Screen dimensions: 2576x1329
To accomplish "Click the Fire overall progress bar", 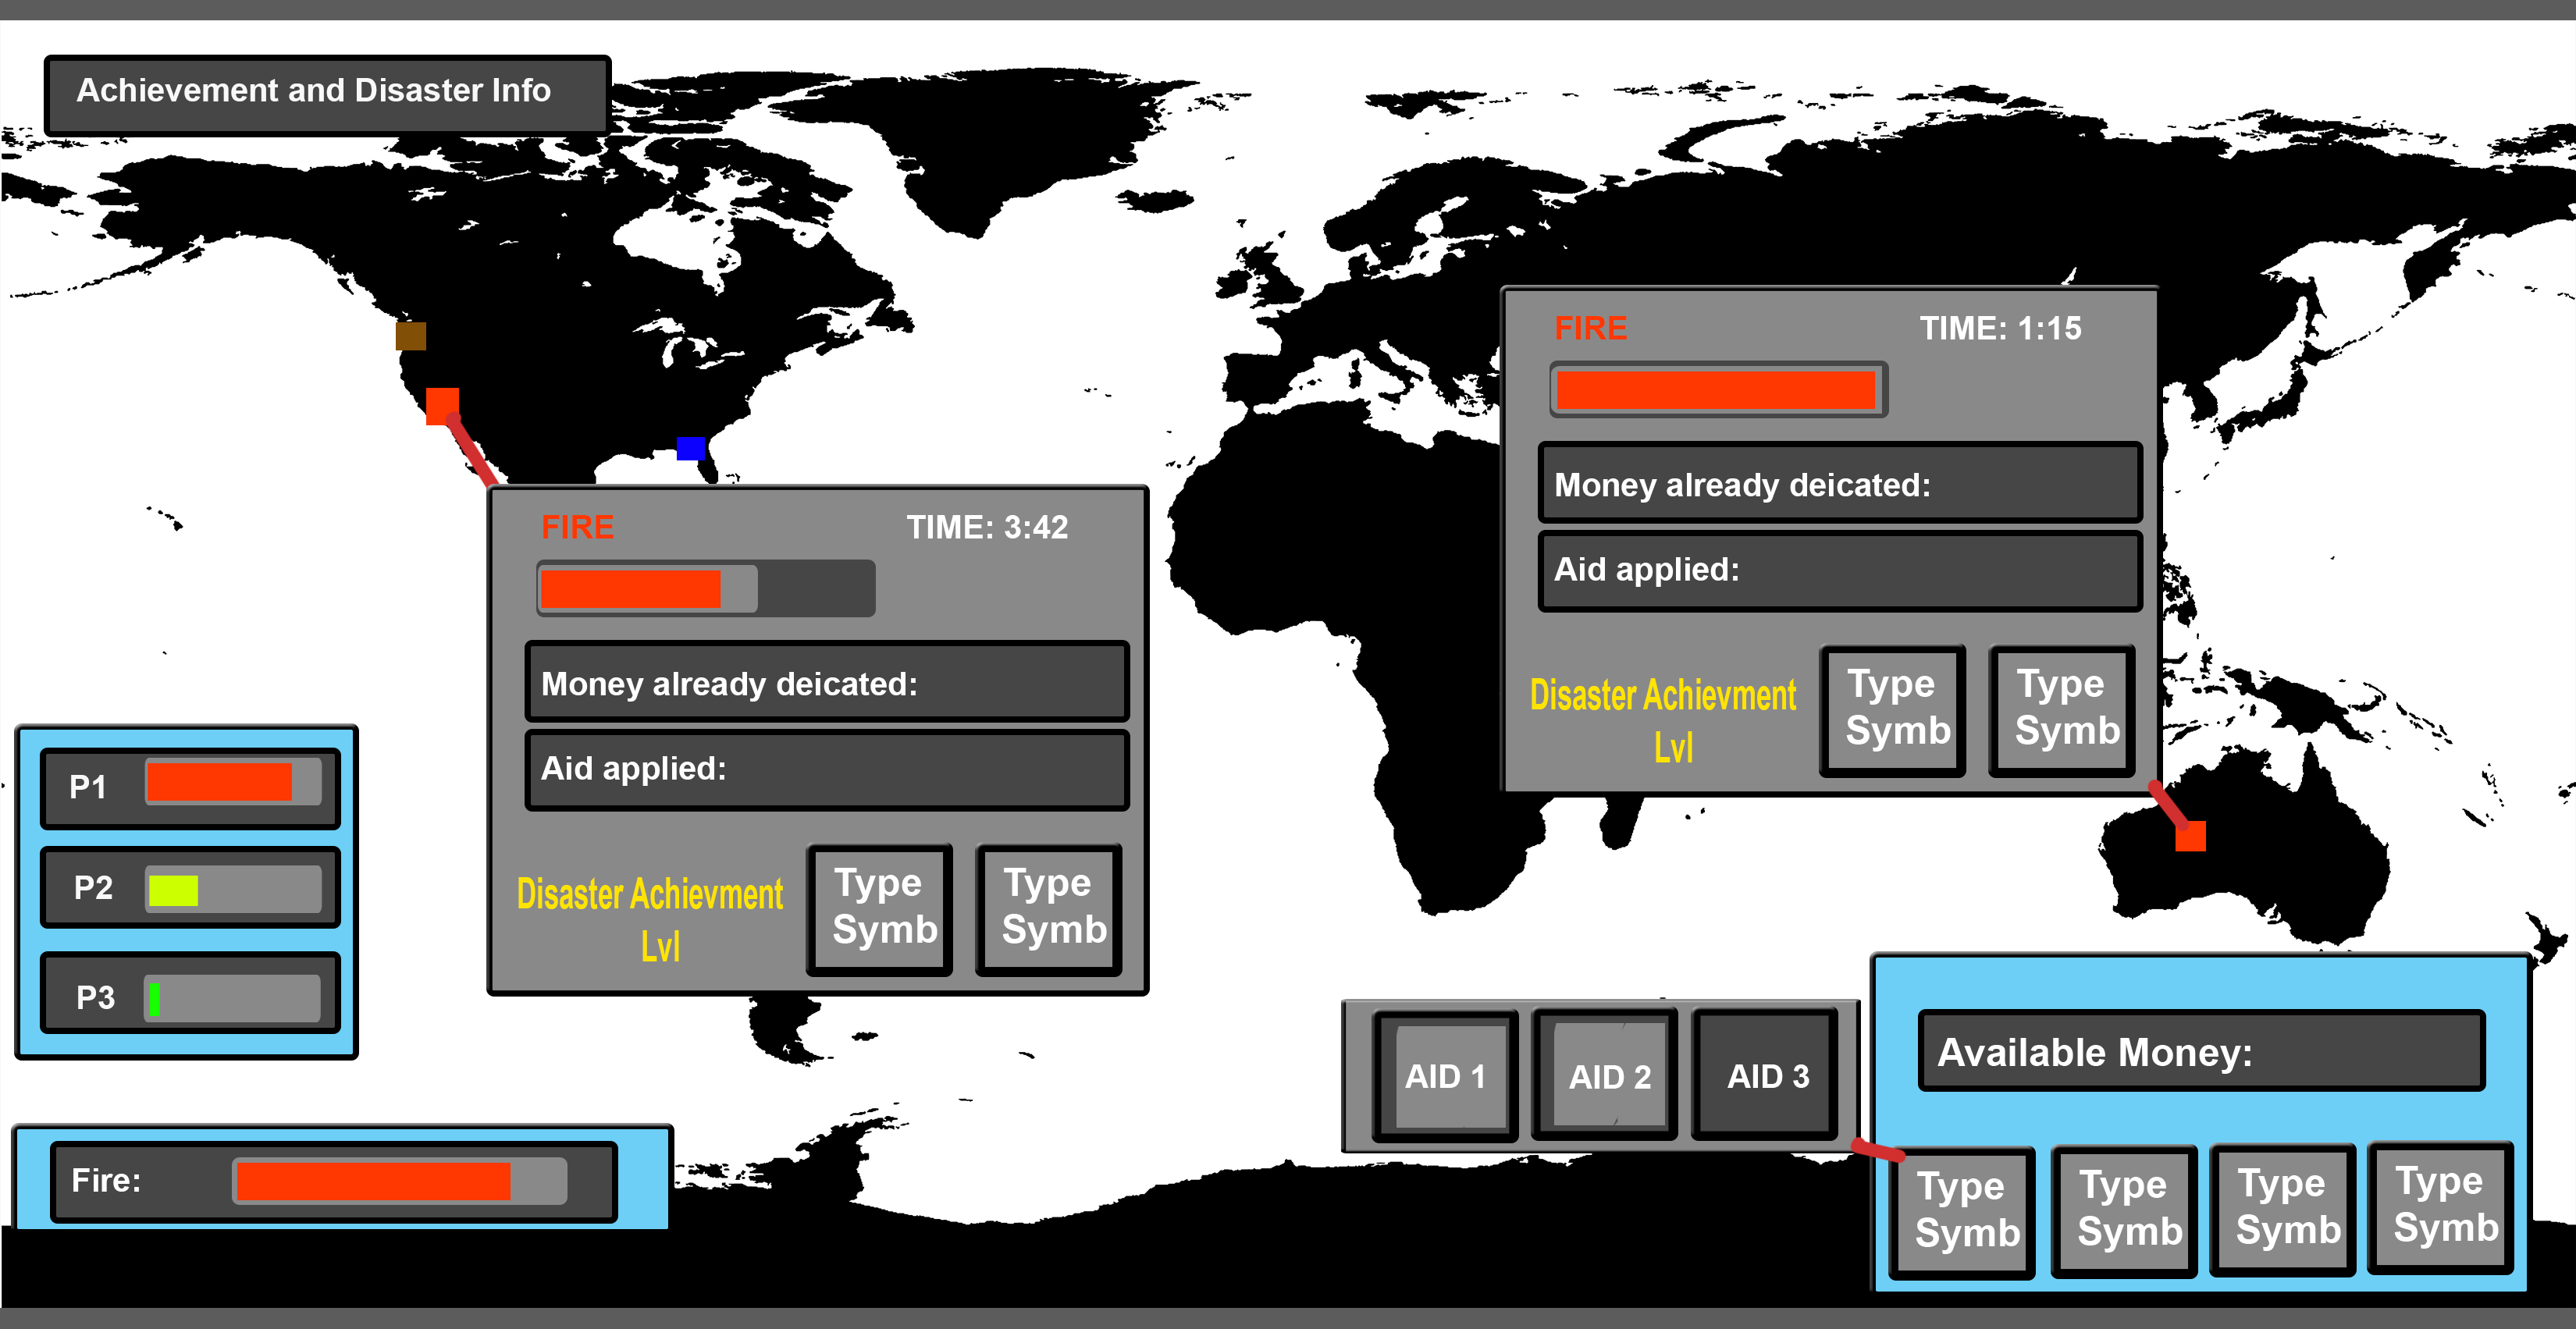I will click(399, 1181).
